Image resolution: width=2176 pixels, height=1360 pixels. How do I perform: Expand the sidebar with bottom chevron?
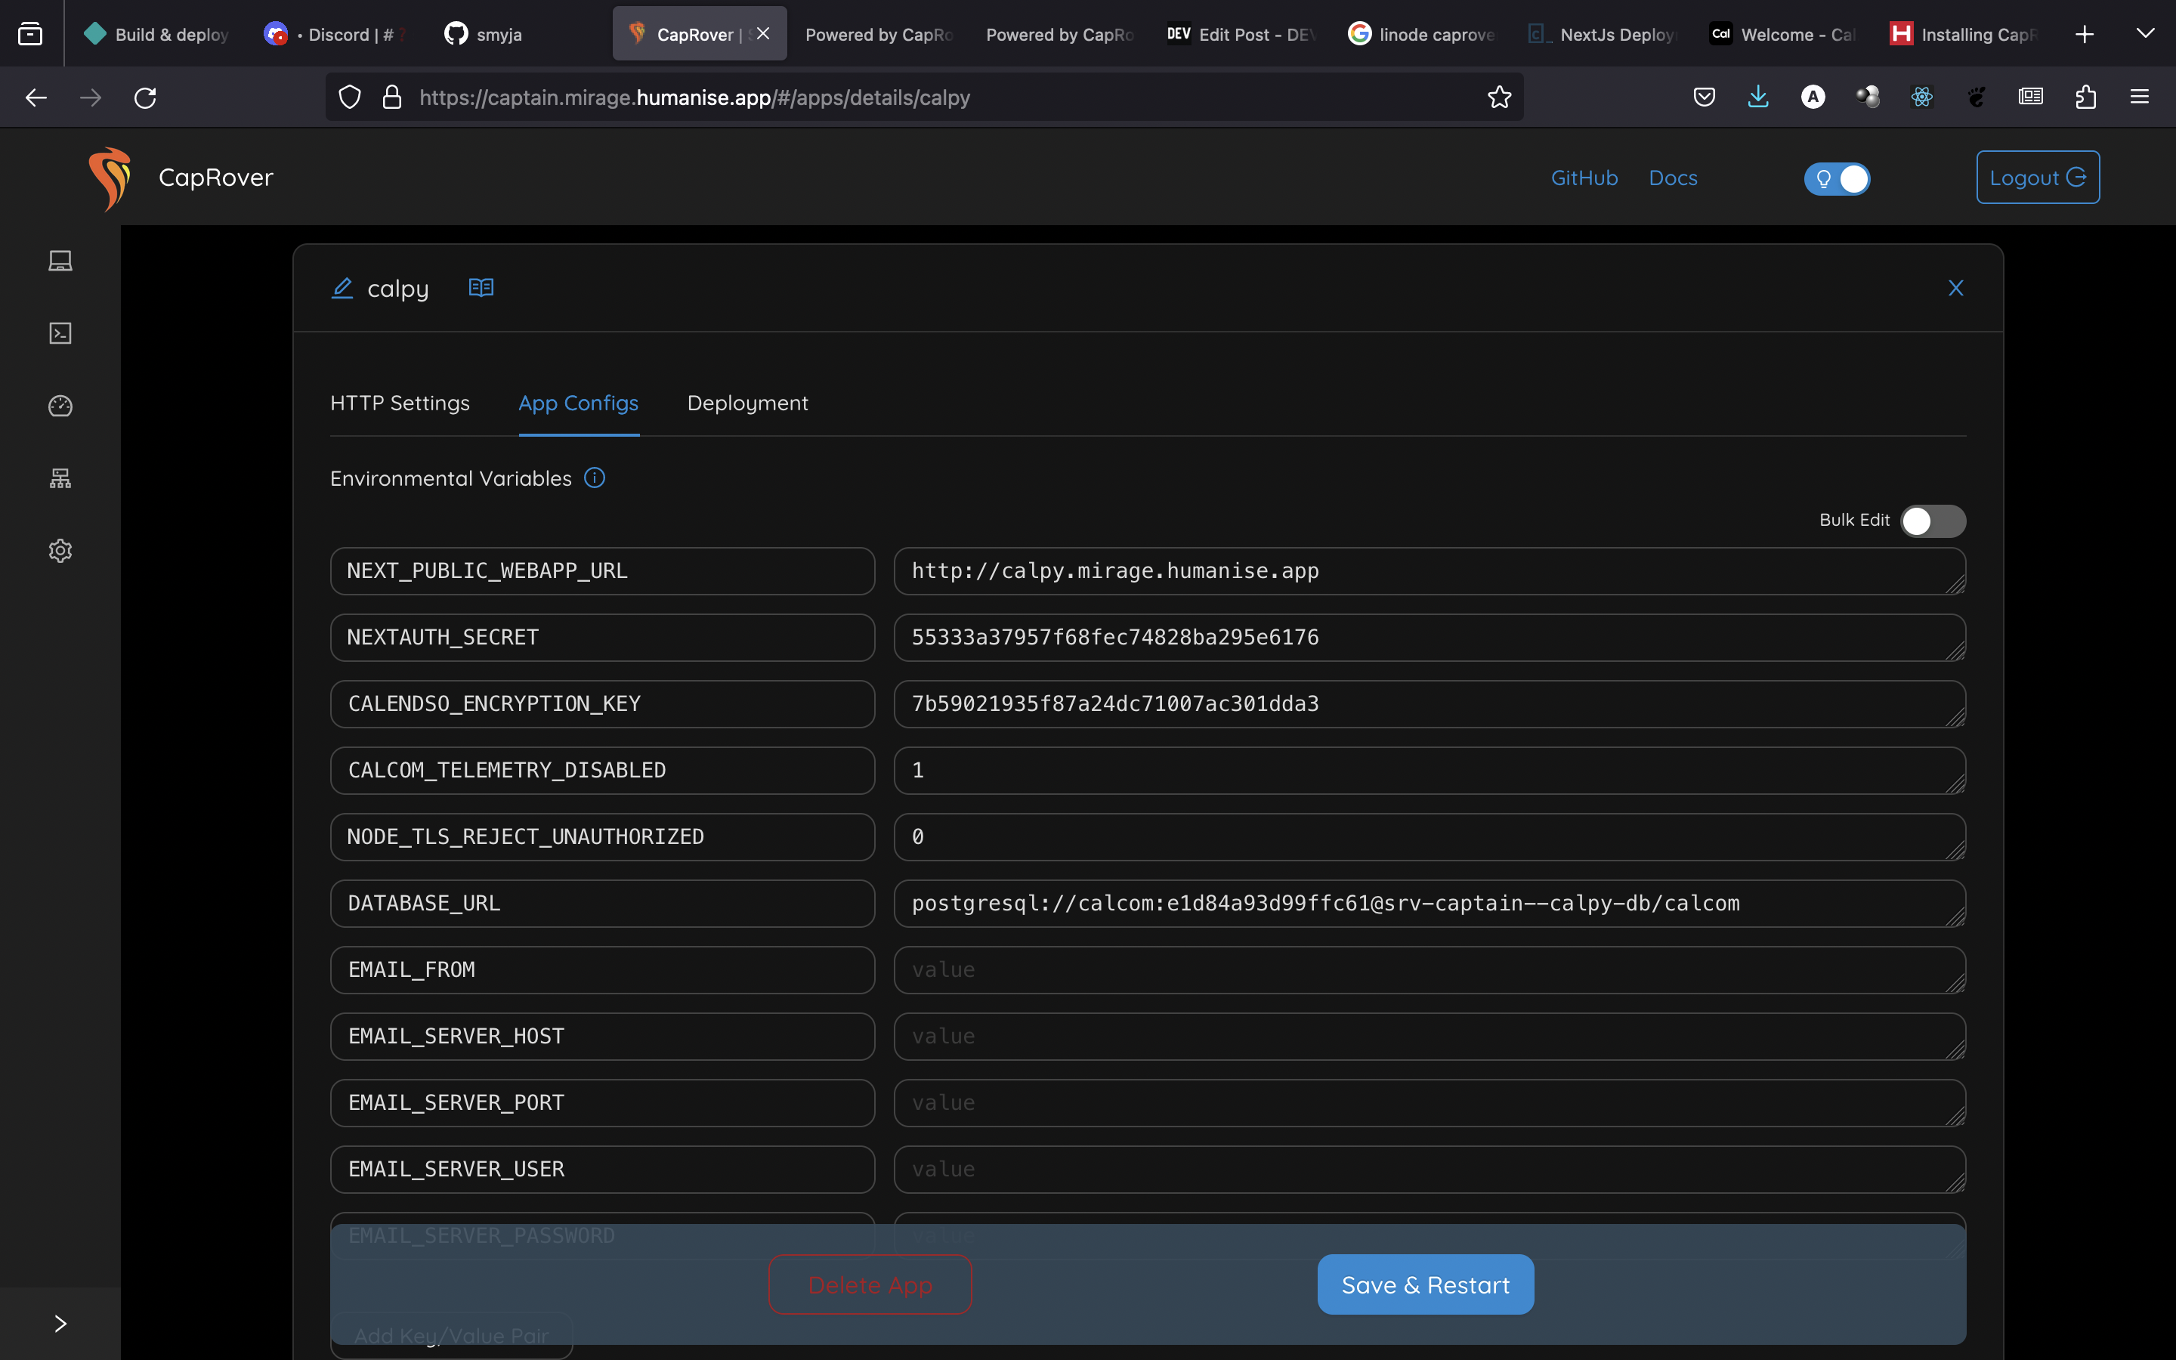pyautogui.click(x=60, y=1323)
